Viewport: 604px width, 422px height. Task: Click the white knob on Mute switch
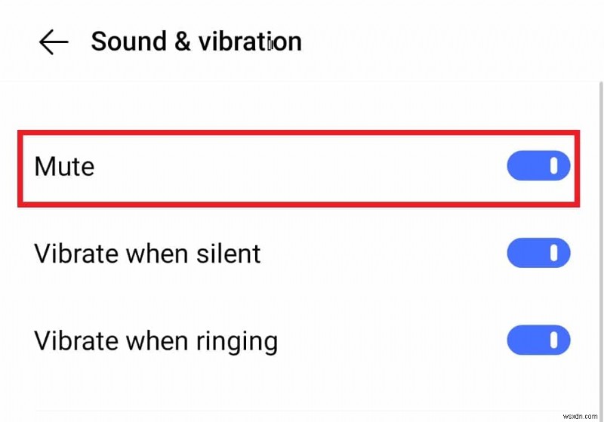[x=555, y=166]
